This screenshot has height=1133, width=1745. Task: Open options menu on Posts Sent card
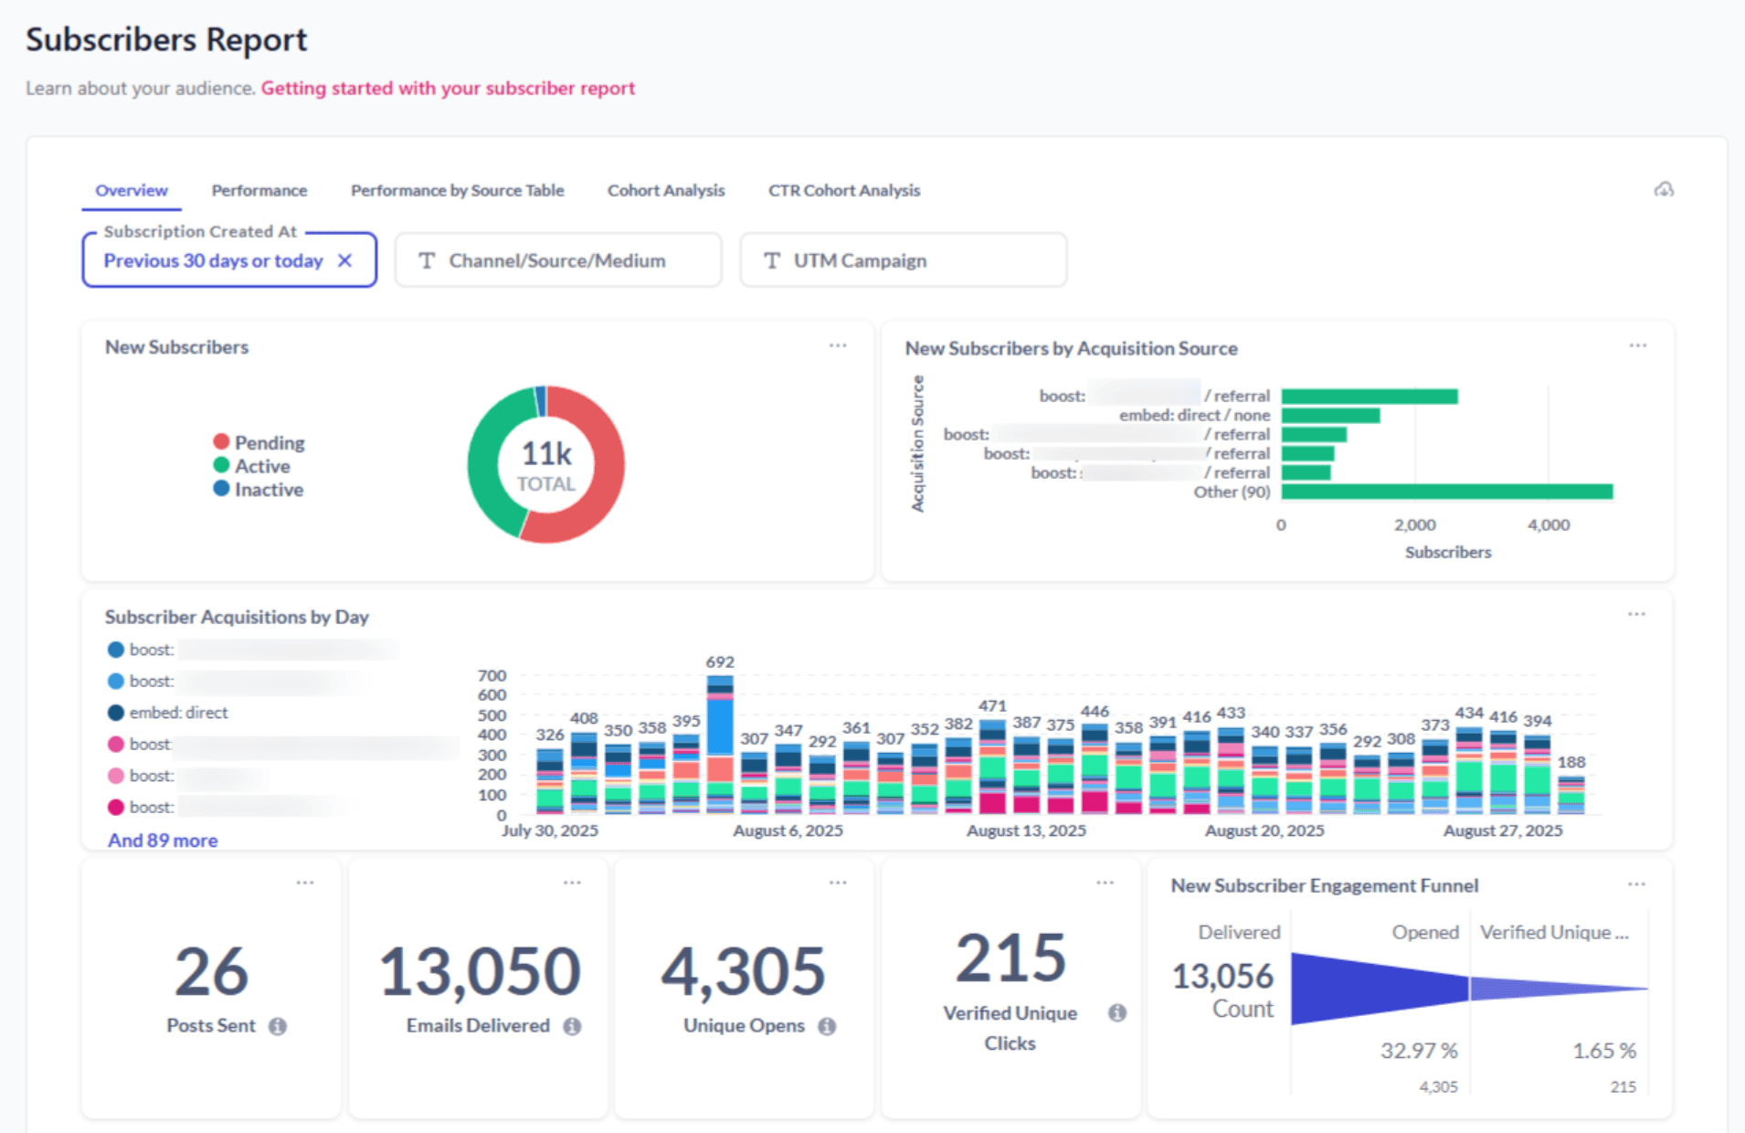tap(305, 882)
